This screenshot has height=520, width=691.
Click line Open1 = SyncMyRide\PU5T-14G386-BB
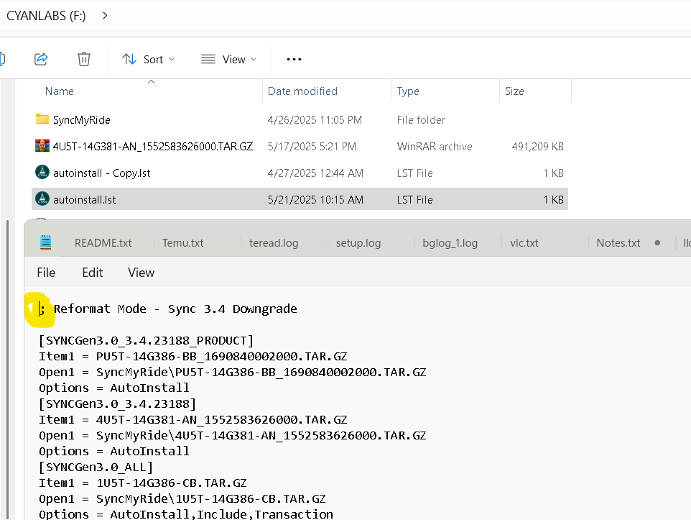click(x=232, y=372)
